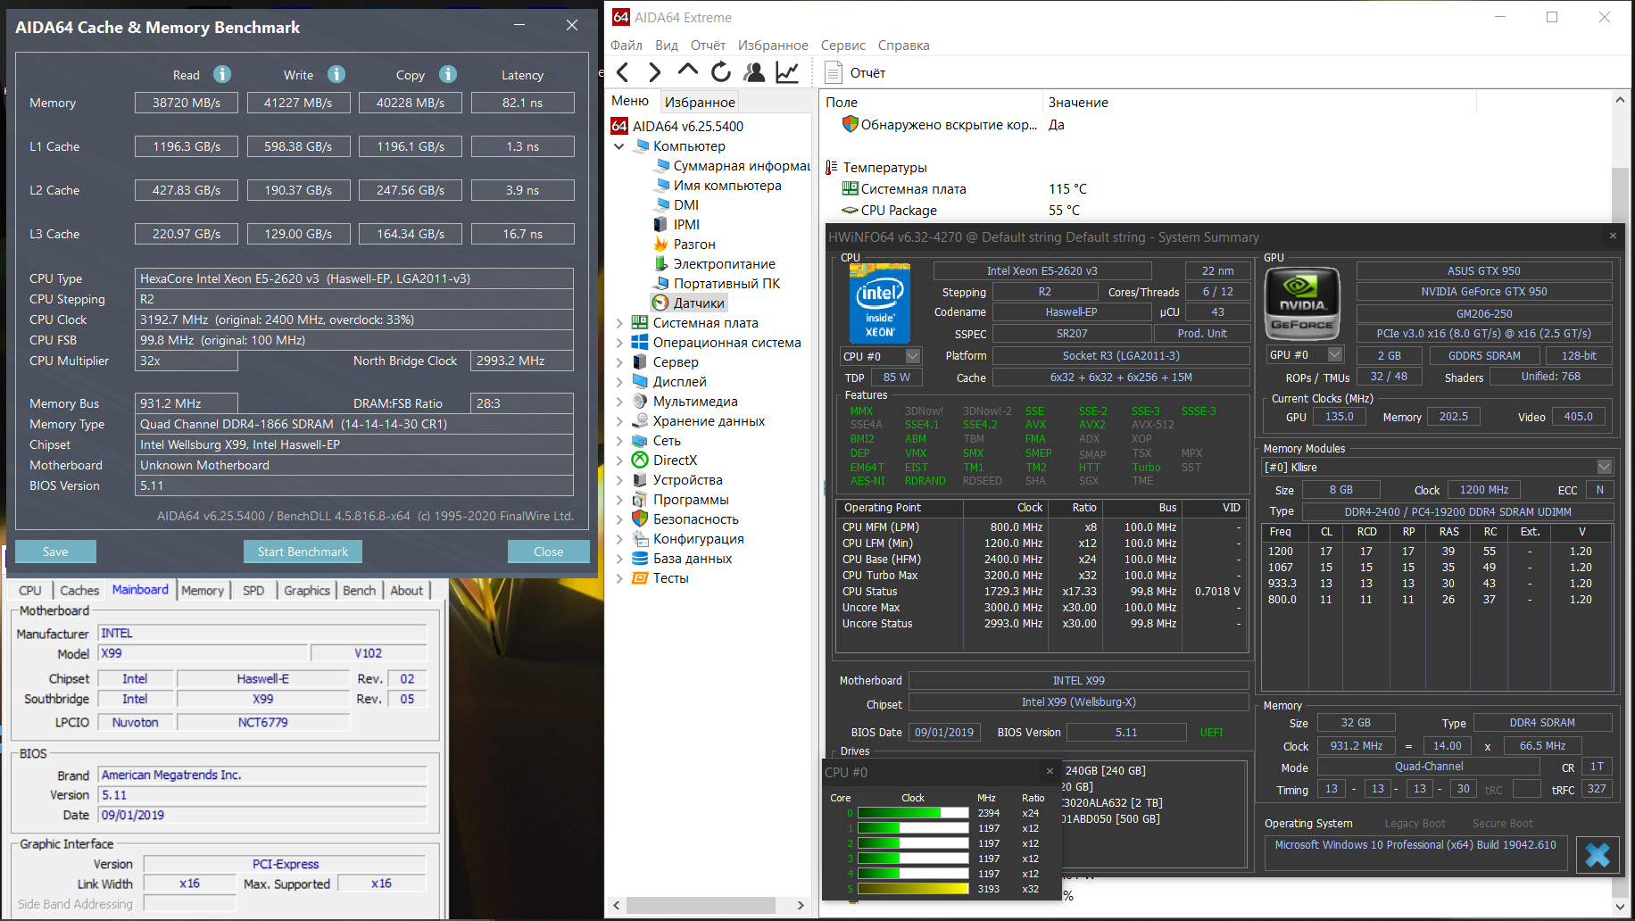Click the CPU Package chip icon
The image size is (1635, 921).
tap(851, 211)
